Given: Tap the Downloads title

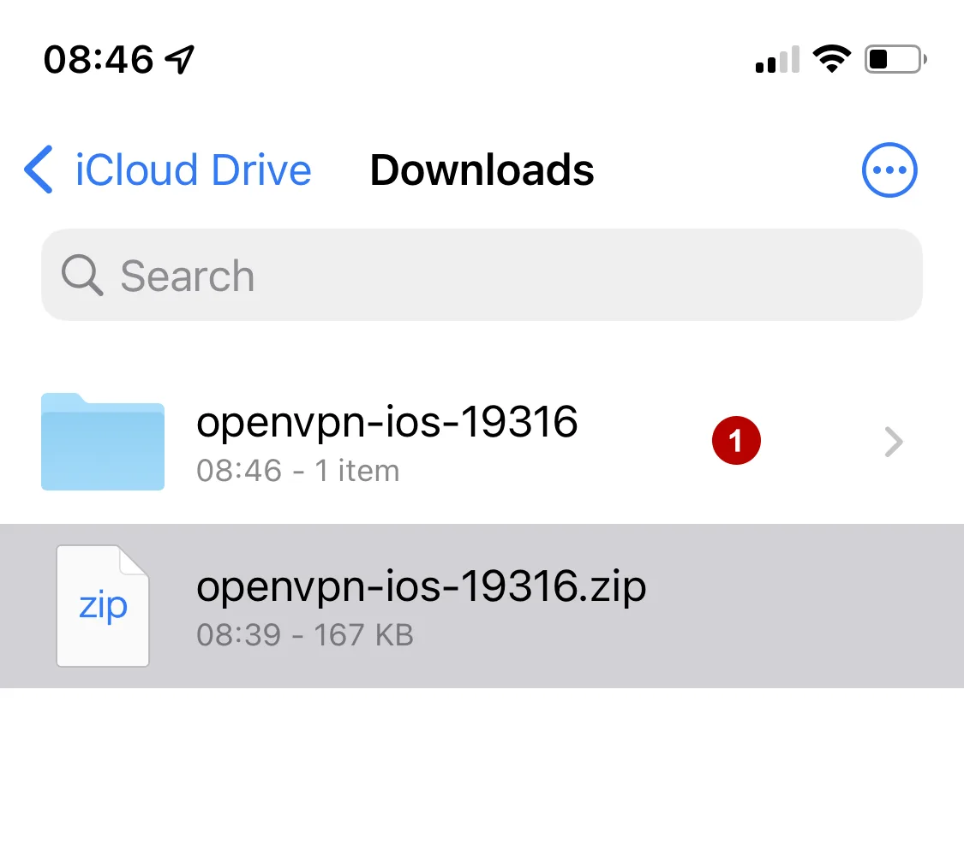Looking at the screenshot, I should click(482, 169).
